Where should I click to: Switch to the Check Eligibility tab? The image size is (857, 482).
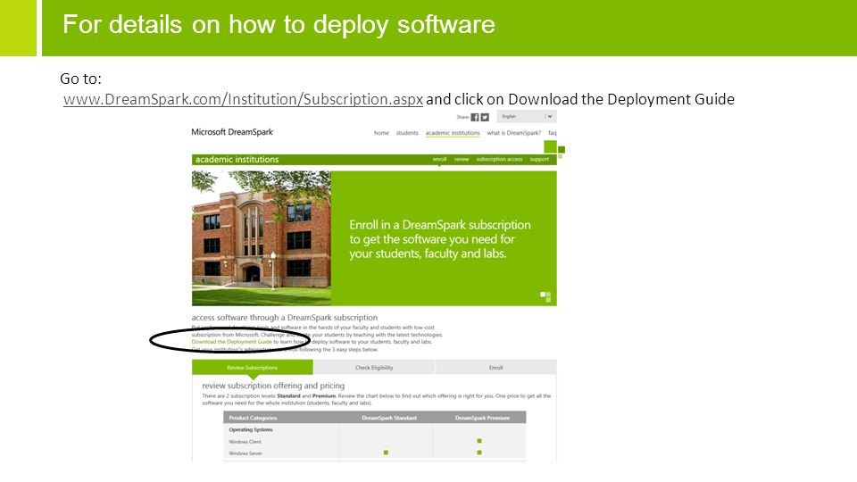374,367
